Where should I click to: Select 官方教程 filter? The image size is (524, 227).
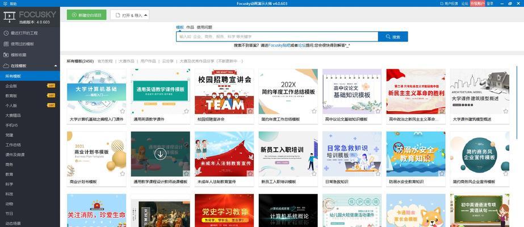(x=105, y=61)
